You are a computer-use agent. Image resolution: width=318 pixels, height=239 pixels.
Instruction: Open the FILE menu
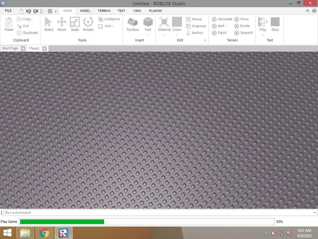coord(8,11)
